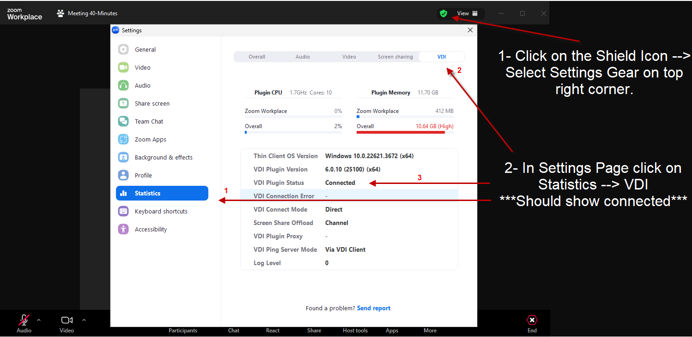Expand the video options chevron
Screen dimensions: 692x337
point(84,319)
